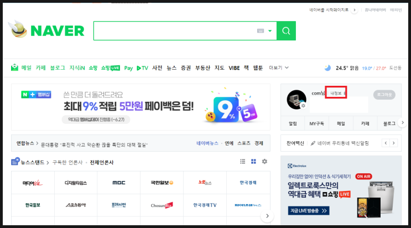The height and width of the screenshot is (228, 411).
Task: Open 블로그 in the service menu
Action: coord(58,68)
